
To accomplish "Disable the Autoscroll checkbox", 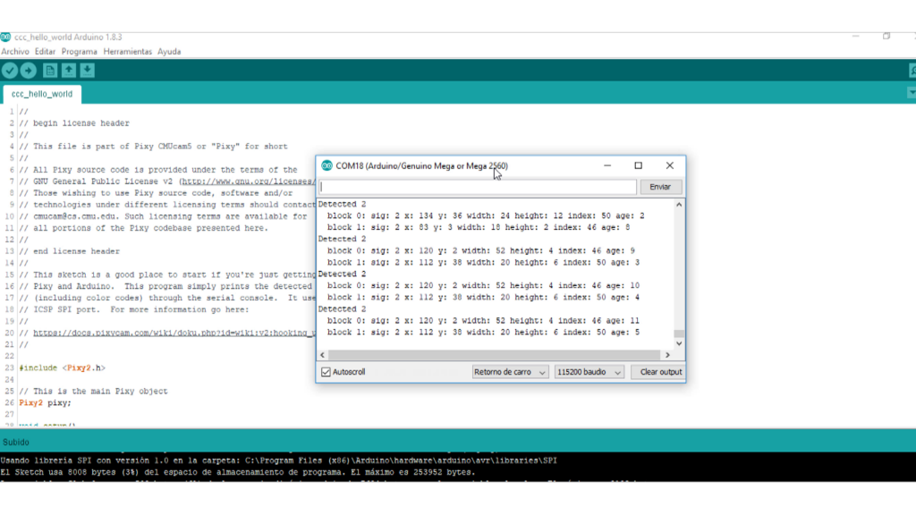I will 326,372.
